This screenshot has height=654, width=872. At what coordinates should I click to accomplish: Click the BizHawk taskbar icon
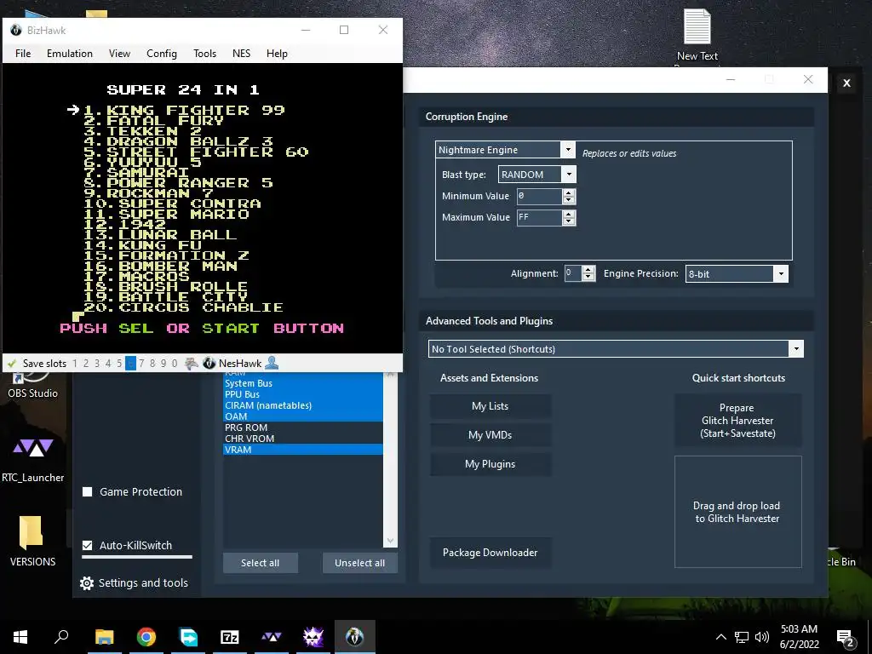pos(355,637)
